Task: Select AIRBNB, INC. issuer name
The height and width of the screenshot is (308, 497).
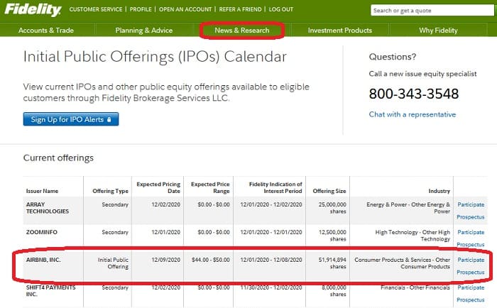Action: point(43,260)
